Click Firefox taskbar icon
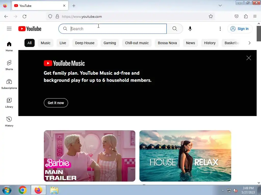The image size is (261, 195). (38, 190)
